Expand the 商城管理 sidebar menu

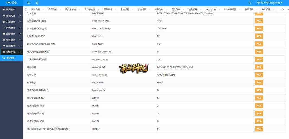pyautogui.click(x=11, y=28)
